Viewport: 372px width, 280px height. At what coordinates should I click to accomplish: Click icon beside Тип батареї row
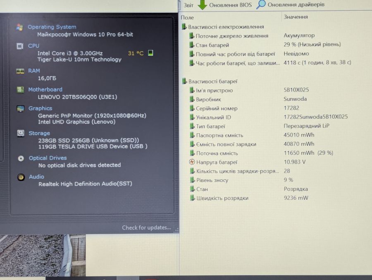192,126
